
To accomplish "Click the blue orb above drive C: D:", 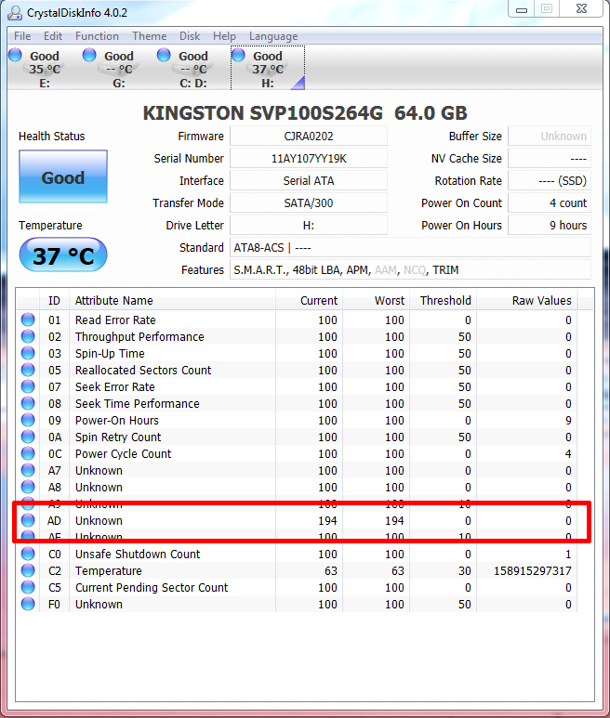I will click(x=164, y=55).
